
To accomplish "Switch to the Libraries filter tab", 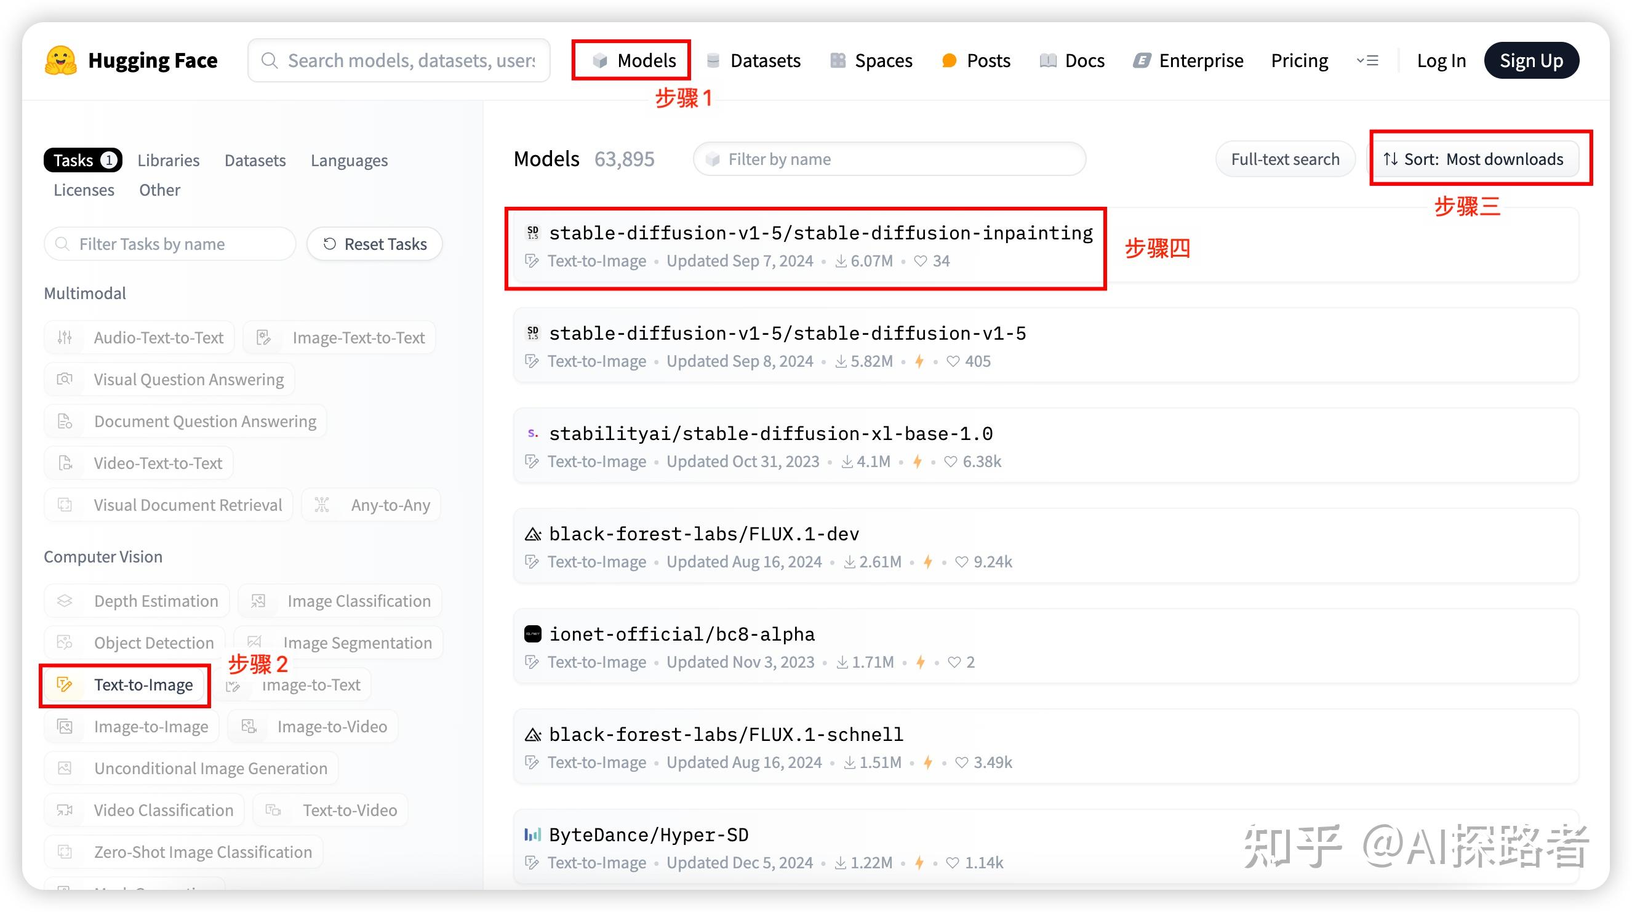I will pos(169,160).
